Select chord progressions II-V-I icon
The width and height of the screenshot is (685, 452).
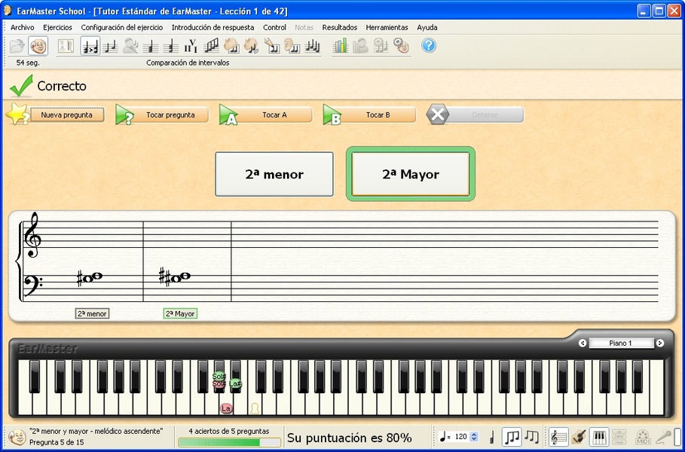(x=191, y=46)
